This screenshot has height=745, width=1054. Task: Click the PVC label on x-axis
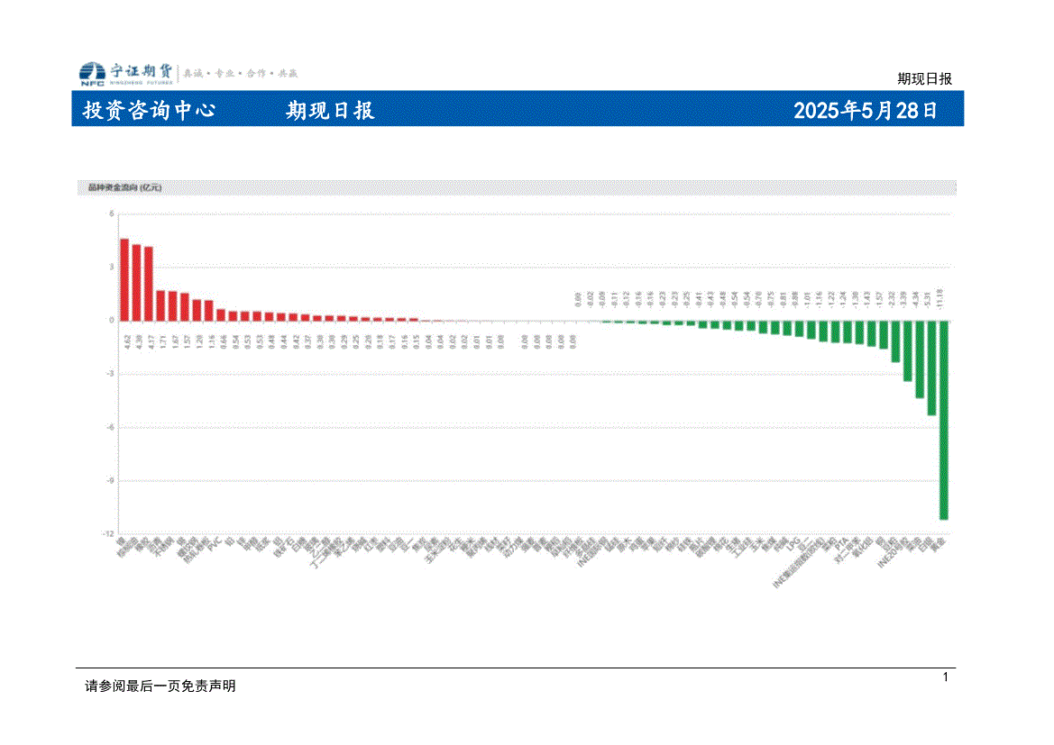(x=215, y=545)
